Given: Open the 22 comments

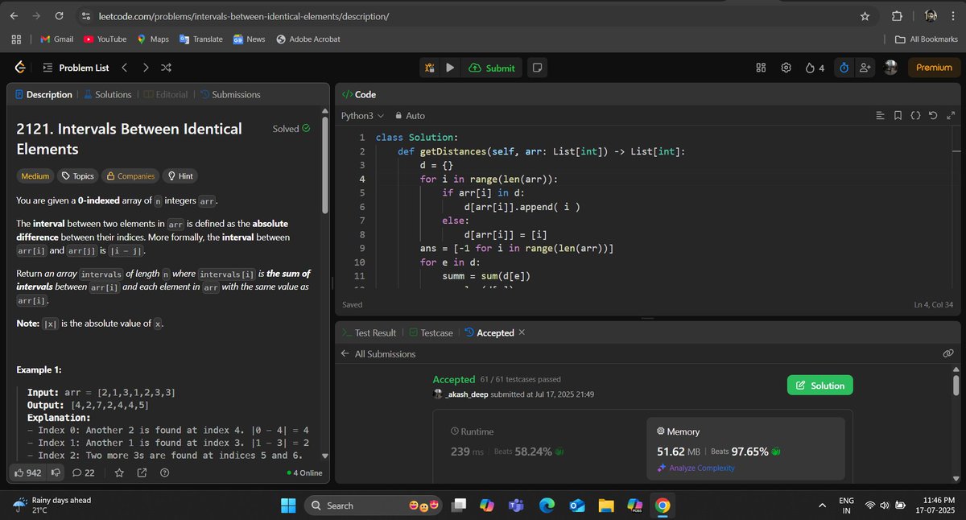Looking at the screenshot, I should click(x=84, y=473).
